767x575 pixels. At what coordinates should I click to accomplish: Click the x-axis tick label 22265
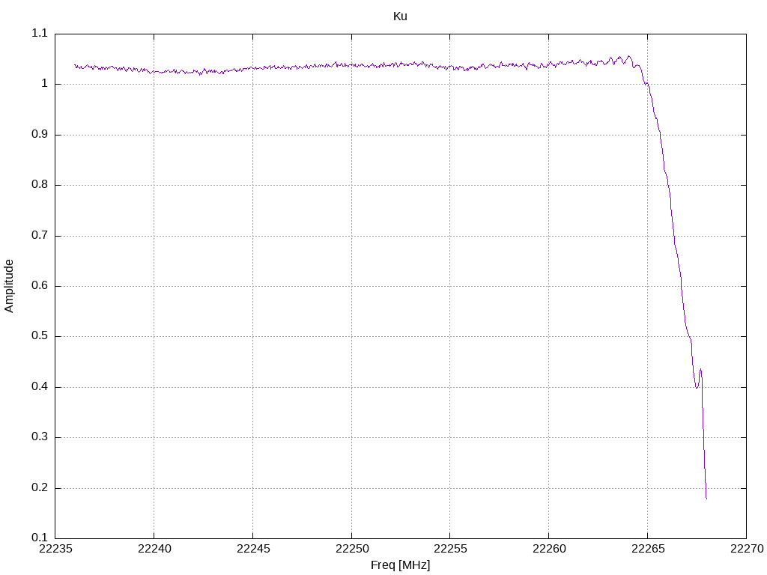648,549
